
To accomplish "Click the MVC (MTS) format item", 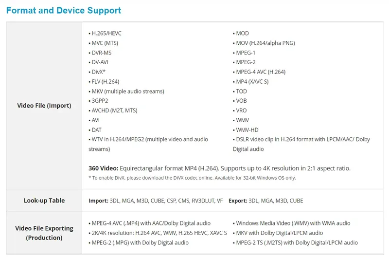I will tap(105, 43).
